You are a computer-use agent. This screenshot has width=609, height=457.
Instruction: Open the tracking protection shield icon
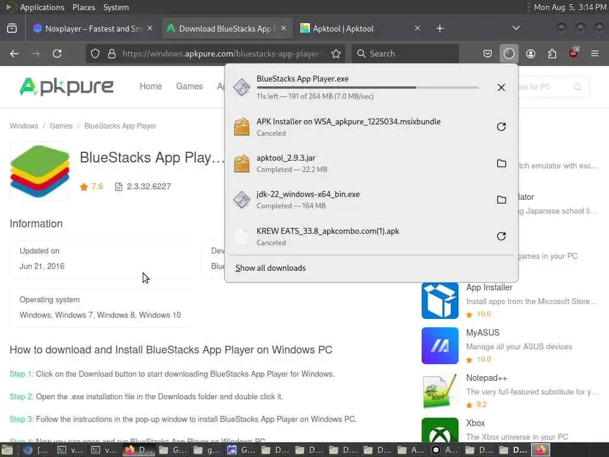(x=95, y=54)
